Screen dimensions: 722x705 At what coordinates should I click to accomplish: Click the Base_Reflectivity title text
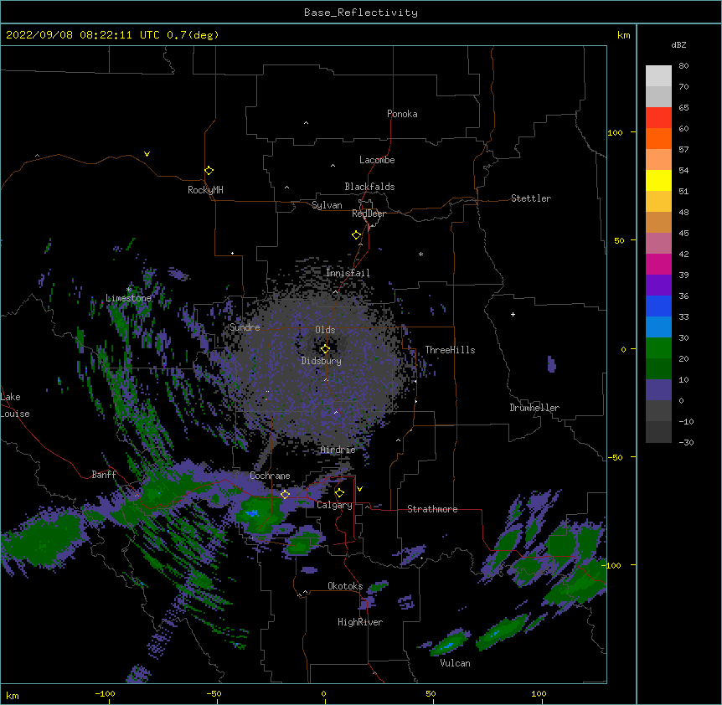(x=361, y=13)
